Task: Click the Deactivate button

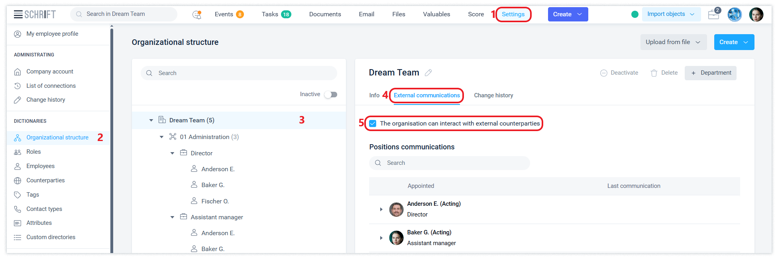Action: (619, 73)
